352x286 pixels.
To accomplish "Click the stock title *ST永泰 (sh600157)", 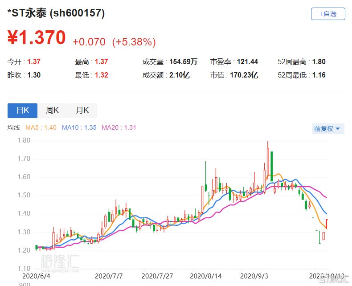I will click(56, 13).
